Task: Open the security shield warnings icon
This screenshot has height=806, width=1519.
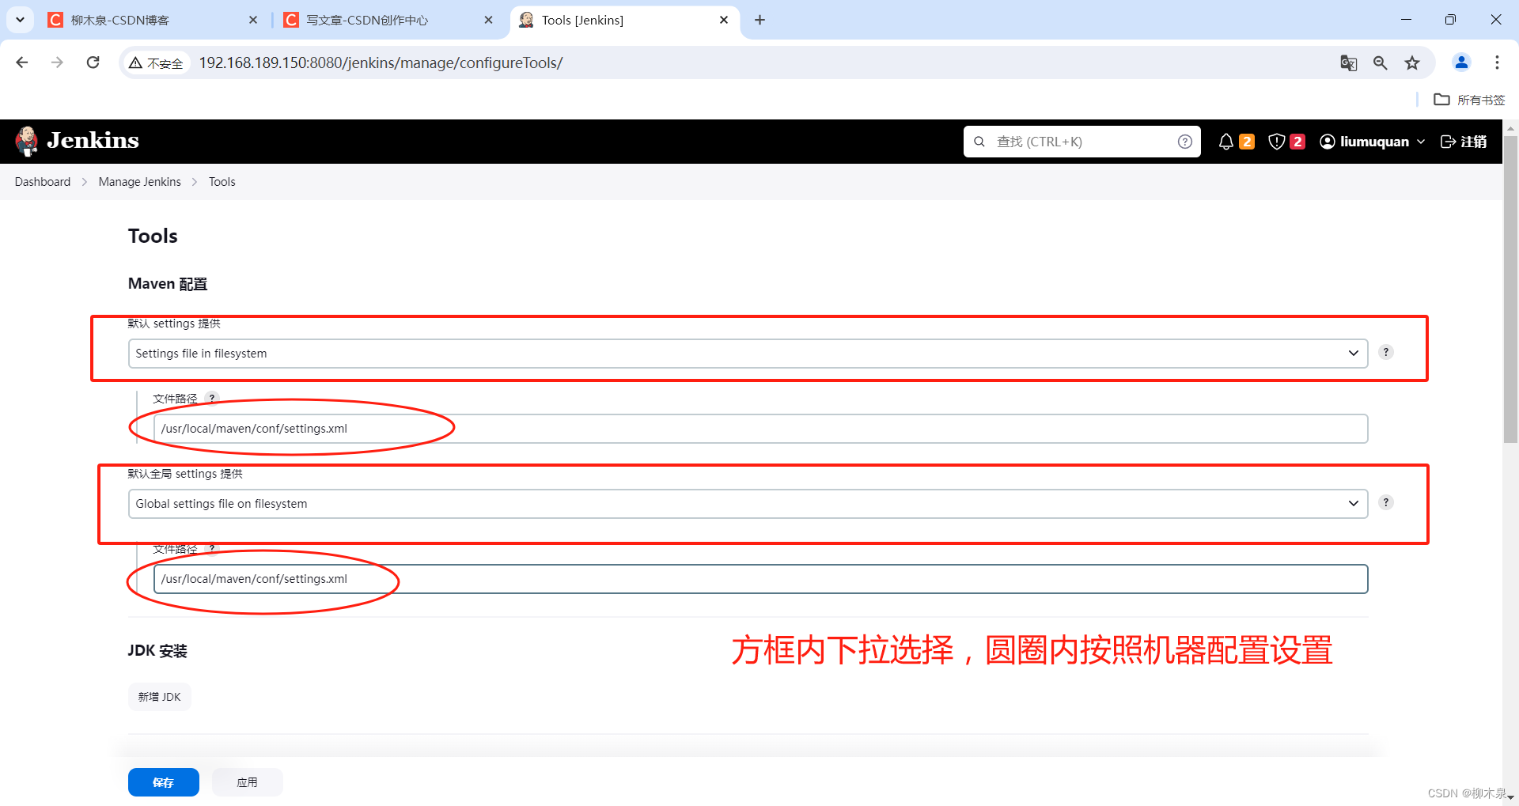Action: click(x=1276, y=142)
